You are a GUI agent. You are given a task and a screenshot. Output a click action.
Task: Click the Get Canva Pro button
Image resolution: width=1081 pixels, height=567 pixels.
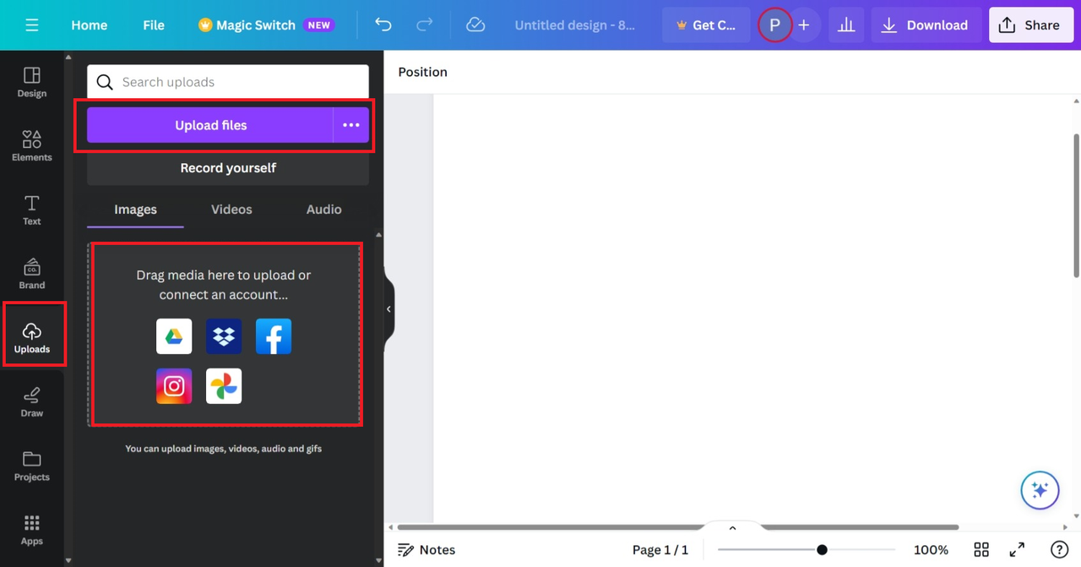pos(706,25)
